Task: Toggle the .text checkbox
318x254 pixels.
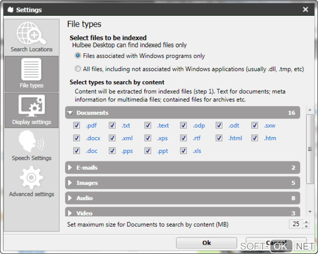Action: pyautogui.click(x=148, y=125)
